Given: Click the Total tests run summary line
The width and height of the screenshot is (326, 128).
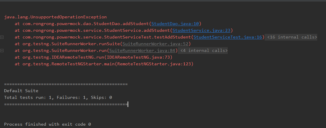Looking at the screenshot, I should [58, 97].
